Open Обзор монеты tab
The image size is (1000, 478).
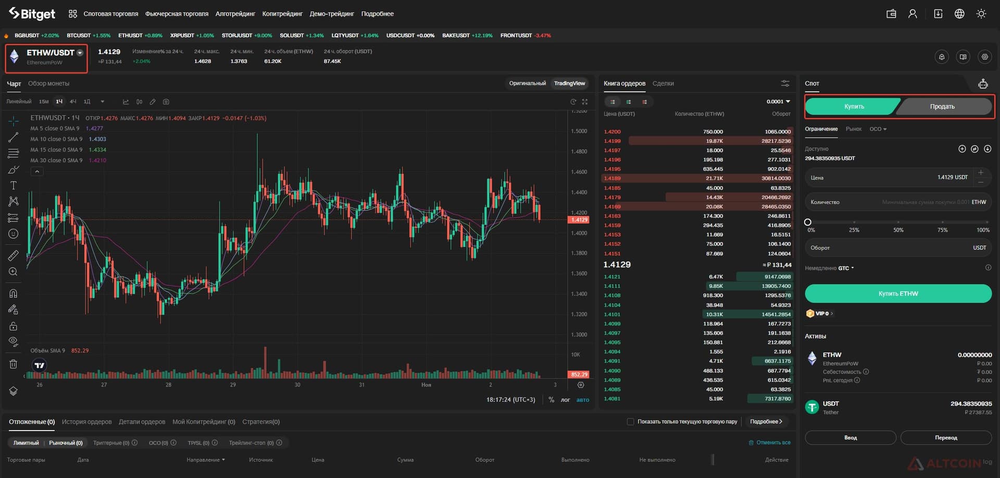coord(48,83)
